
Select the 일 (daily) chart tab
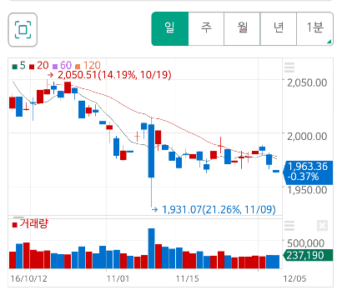tap(170, 28)
